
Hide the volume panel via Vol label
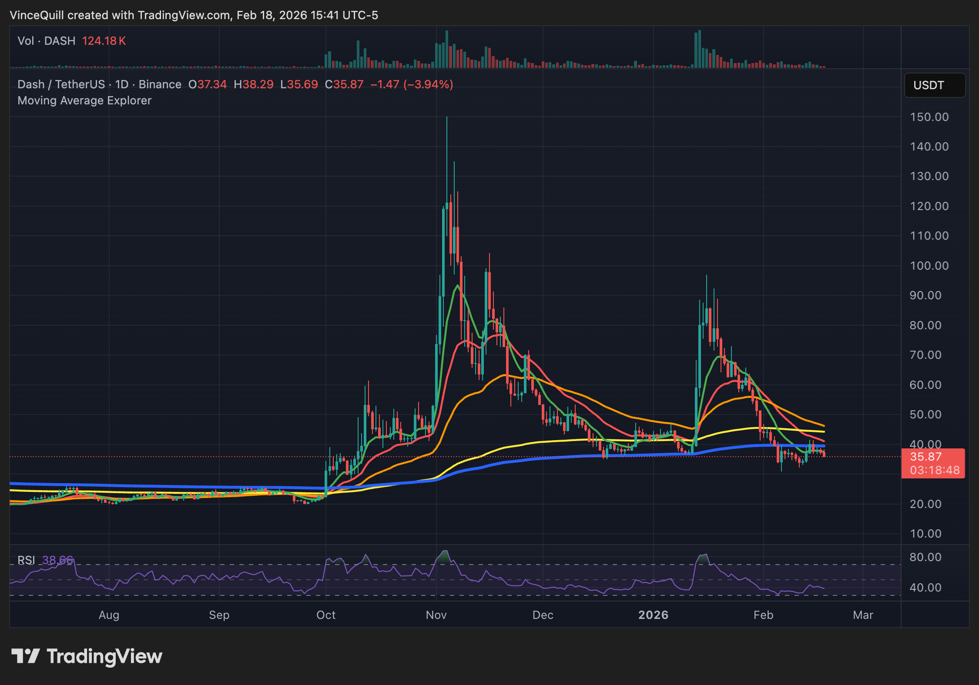pos(27,40)
